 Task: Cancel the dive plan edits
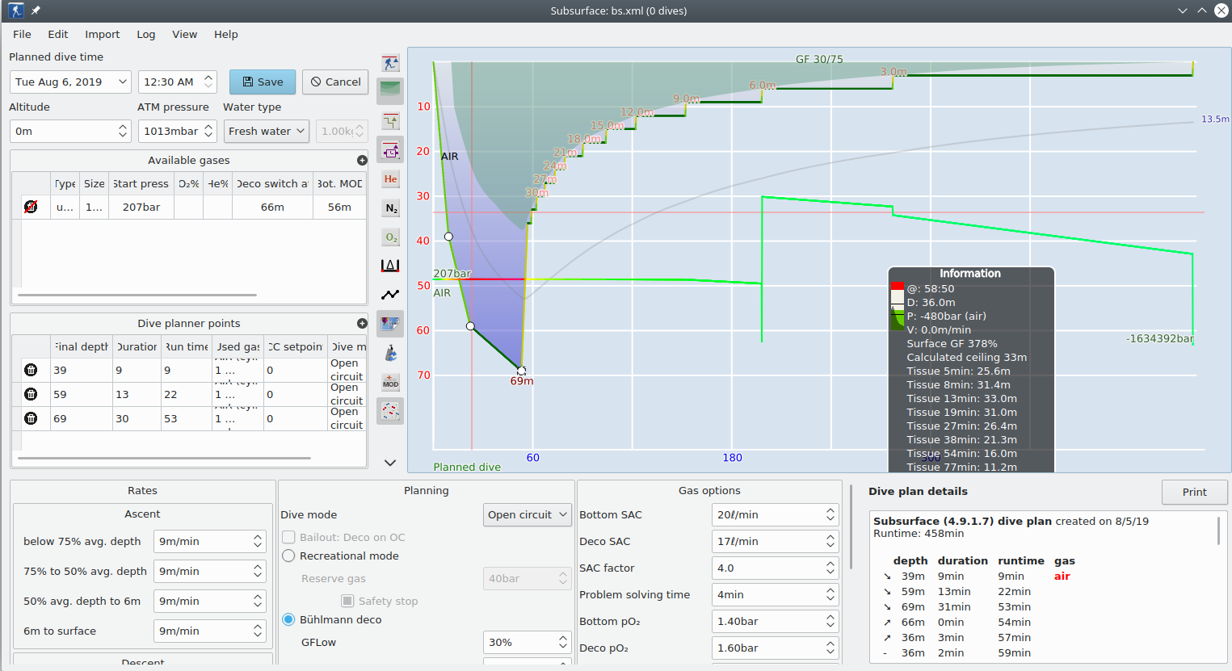pyautogui.click(x=334, y=82)
